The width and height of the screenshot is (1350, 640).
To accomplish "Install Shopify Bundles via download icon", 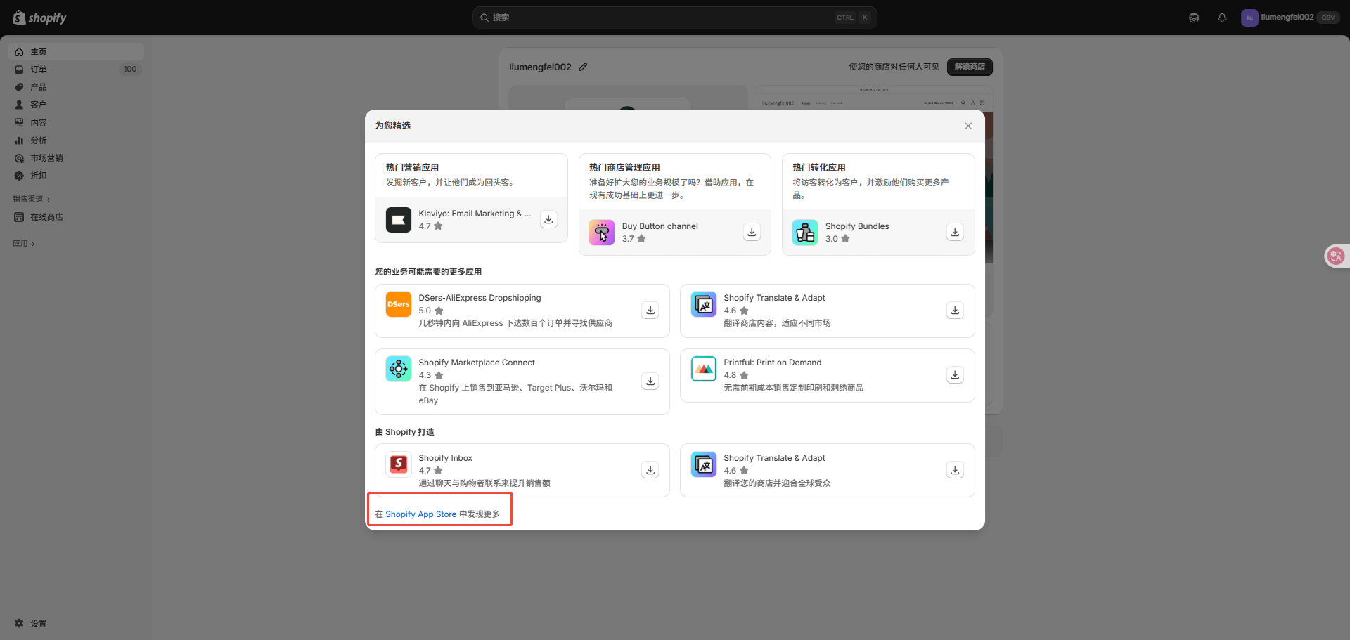I will coord(955,232).
